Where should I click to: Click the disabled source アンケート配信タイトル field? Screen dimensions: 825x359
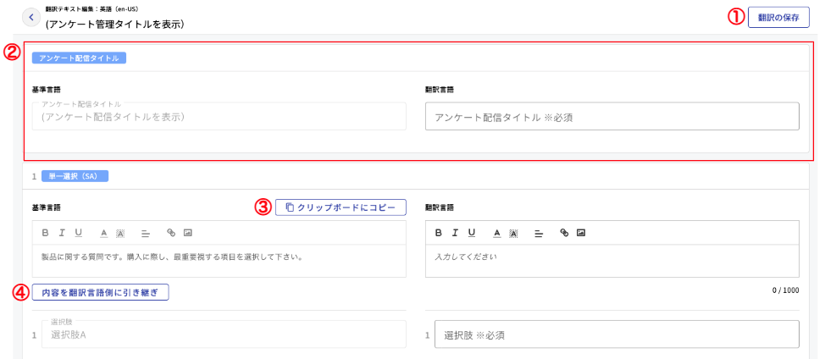coord(219,116)
